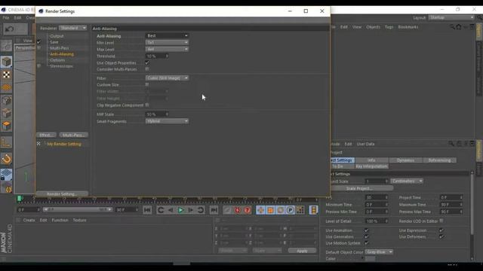Open Max Level dropdown

click(x=167, y=49)
